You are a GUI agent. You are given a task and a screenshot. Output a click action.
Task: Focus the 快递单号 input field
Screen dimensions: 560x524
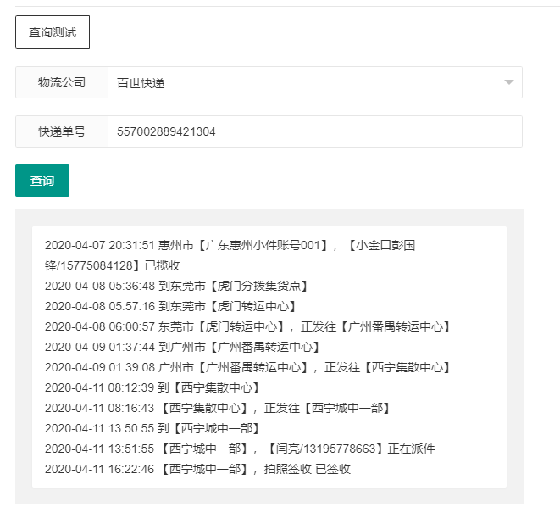click(315, 131)
